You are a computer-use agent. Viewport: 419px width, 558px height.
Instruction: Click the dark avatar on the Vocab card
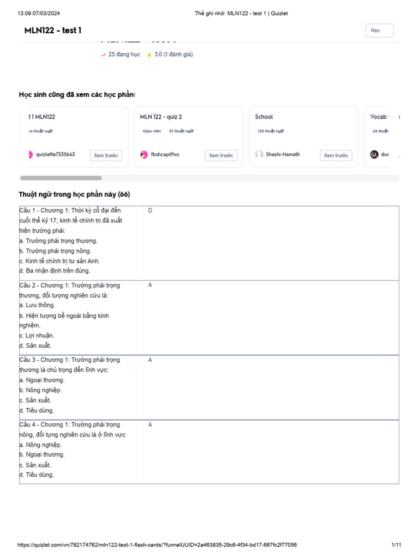[374, 155]
